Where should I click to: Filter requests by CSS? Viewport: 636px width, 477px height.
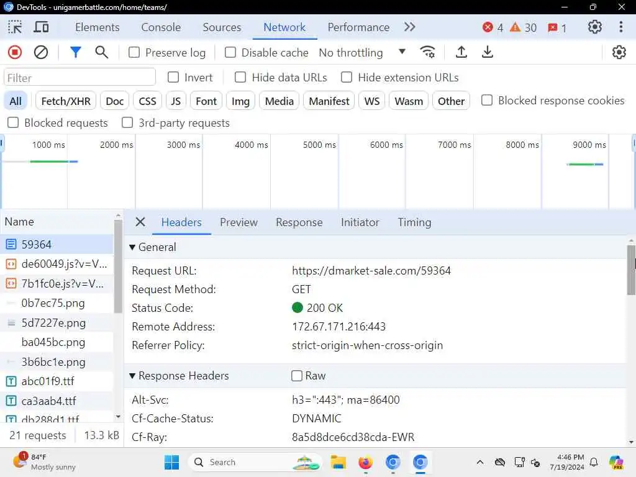click(147, 101)
